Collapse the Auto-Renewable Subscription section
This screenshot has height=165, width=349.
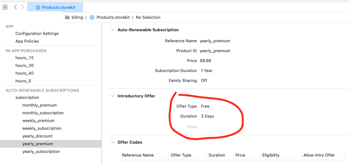pos(112,30)
